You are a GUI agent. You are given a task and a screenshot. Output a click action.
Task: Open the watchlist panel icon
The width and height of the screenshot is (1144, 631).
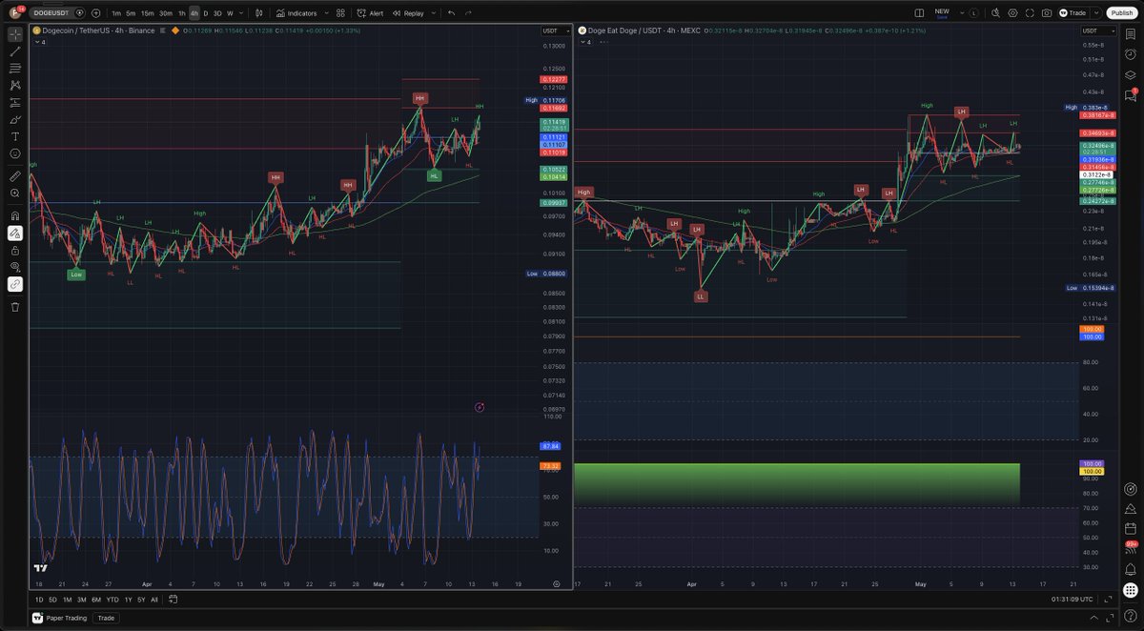(x=1130, y=34)
